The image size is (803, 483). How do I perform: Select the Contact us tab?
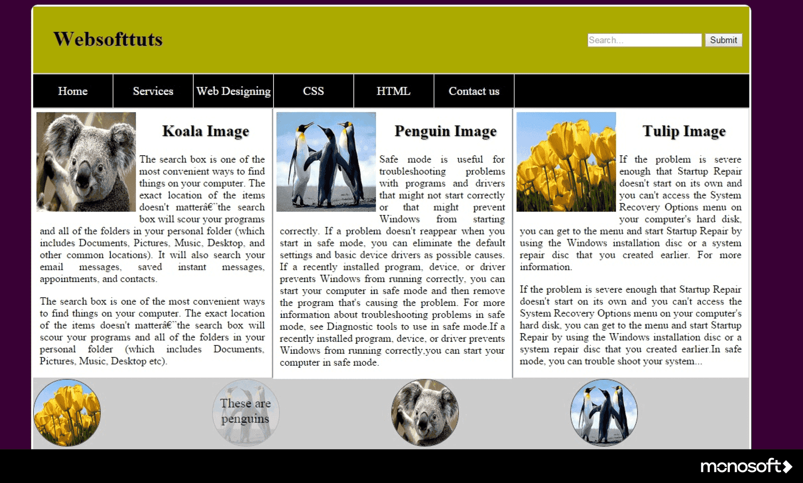pos(474,90)
